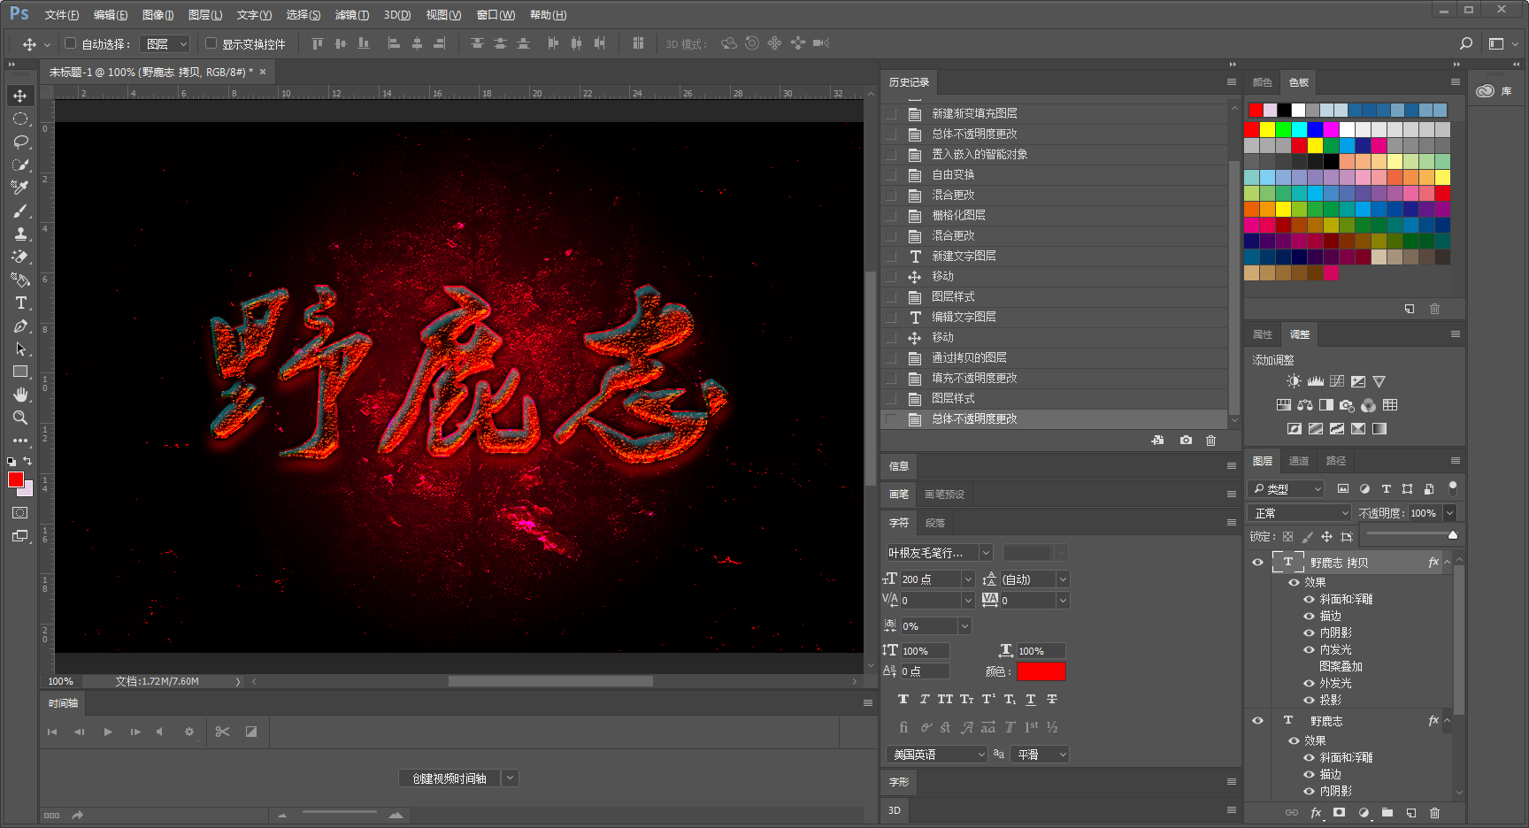Select the Move tool in toolbox

pos(20,96)
